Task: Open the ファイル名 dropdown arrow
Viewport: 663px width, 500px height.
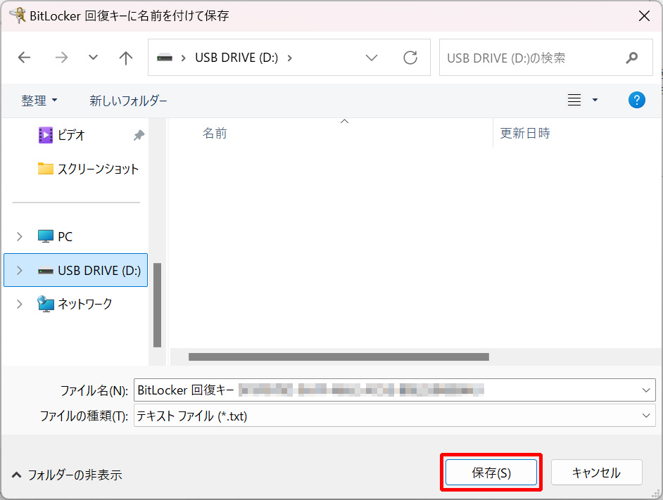Action: (x=646, y=390)
